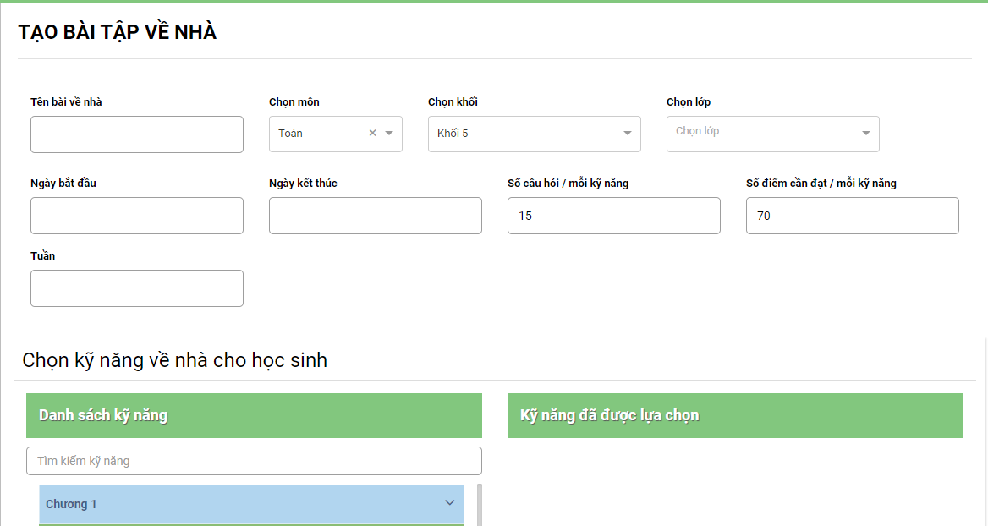Click the arrow in Chọn môn box
This screenshot has height=526, width=988.
tap(389, 133)
